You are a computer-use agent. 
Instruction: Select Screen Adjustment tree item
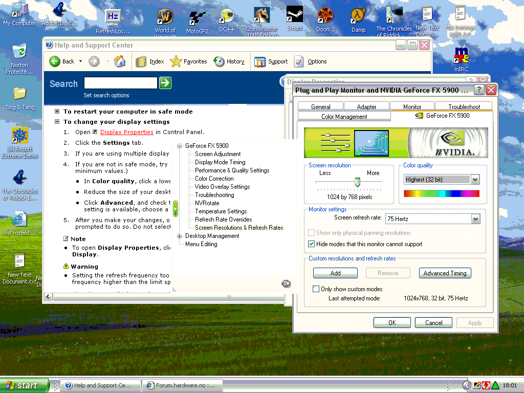[x=217, y=154]
